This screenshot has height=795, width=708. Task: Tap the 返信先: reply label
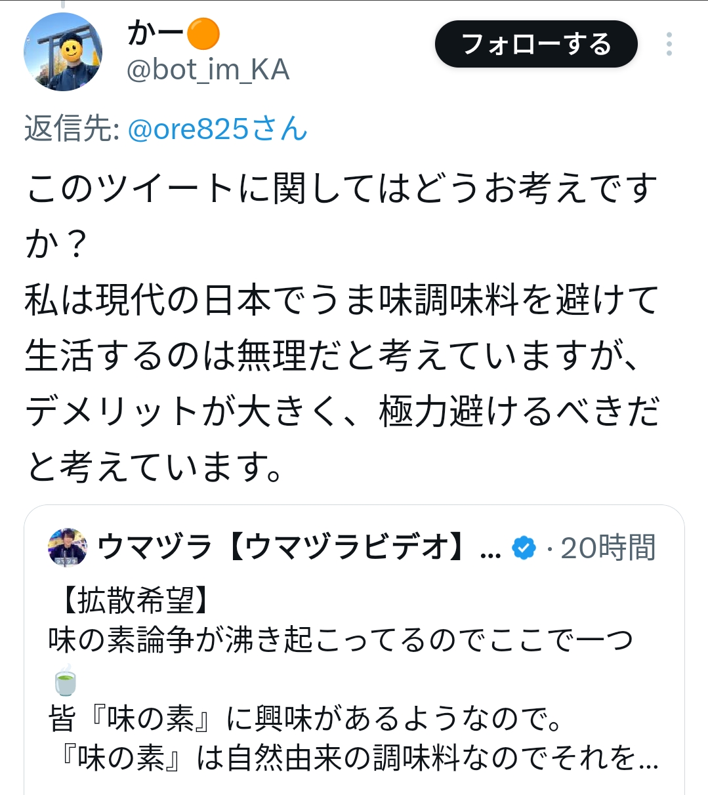coord(72,129)
